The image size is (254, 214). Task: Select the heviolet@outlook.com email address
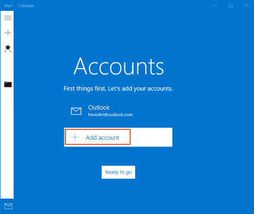(110, 115)
